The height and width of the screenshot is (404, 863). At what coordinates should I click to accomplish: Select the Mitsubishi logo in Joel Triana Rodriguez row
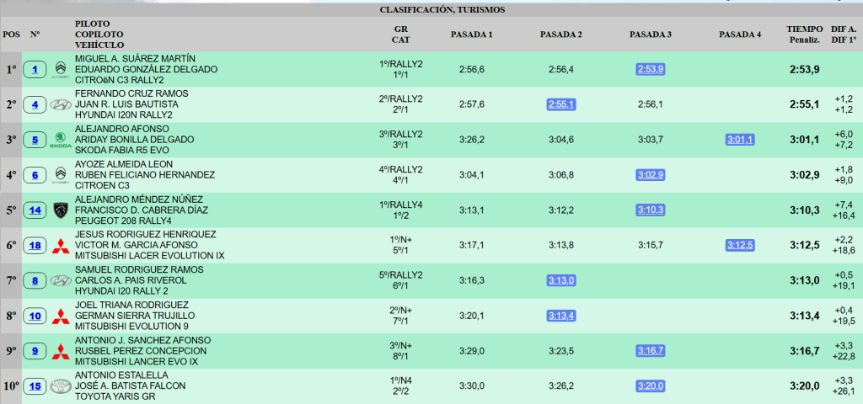click(x=60, y=316)
